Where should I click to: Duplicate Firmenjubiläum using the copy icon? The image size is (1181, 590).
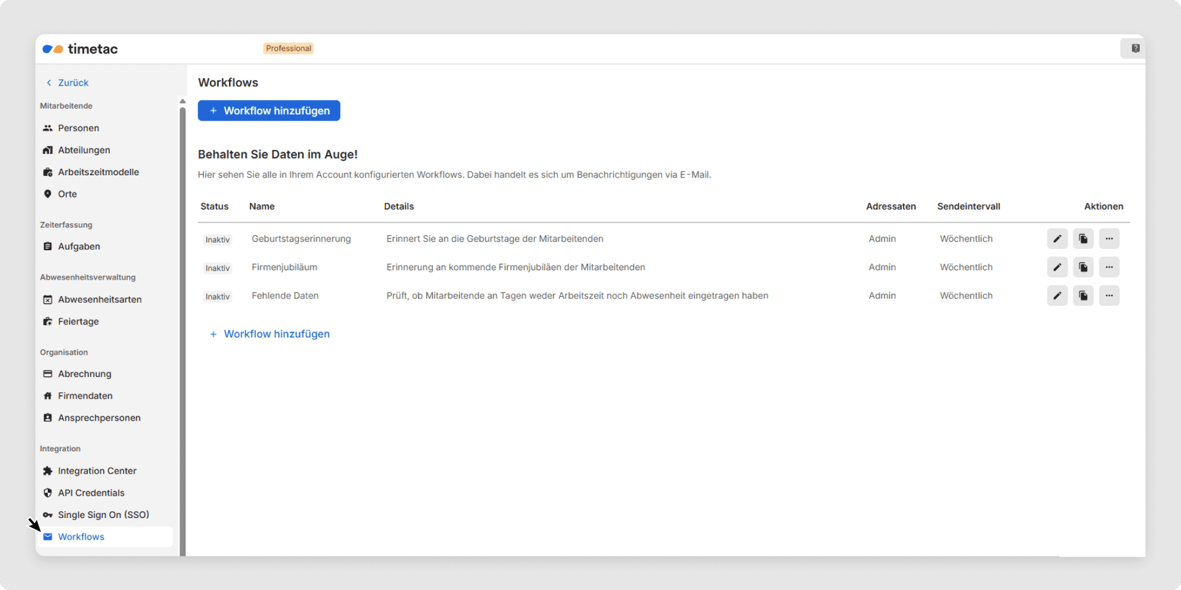coord(1083,267)
